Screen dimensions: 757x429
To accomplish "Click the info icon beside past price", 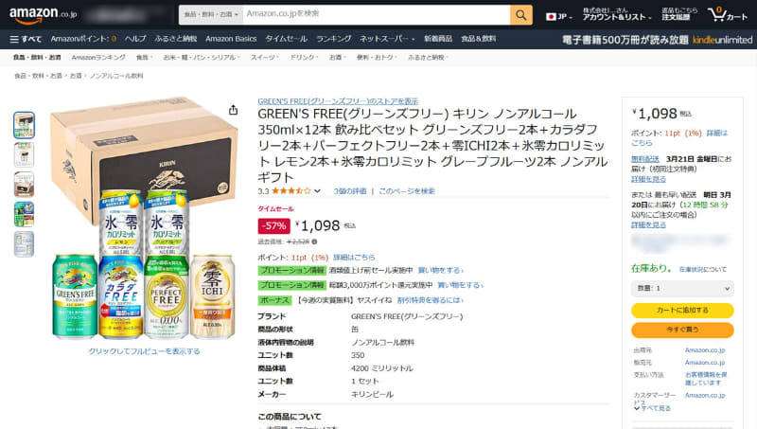I will tap(314, 241).
